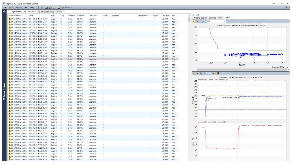Zoom out on the duration graph
This screenshot has height=165, width=293.
pyautogui.click(x=197, y=21)
